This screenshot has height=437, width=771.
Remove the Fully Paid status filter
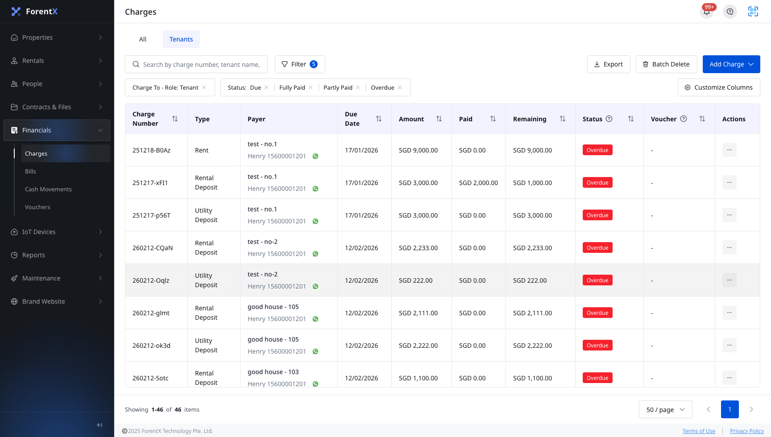pyautogui.click(x=311, y=87)
